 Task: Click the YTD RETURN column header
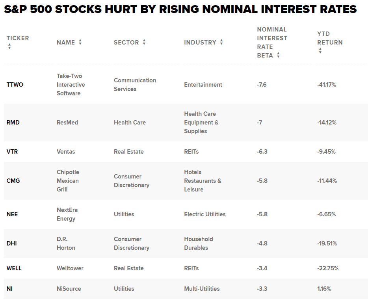tap(330, 38)
